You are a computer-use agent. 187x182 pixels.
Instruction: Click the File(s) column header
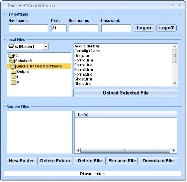point(126,115)
